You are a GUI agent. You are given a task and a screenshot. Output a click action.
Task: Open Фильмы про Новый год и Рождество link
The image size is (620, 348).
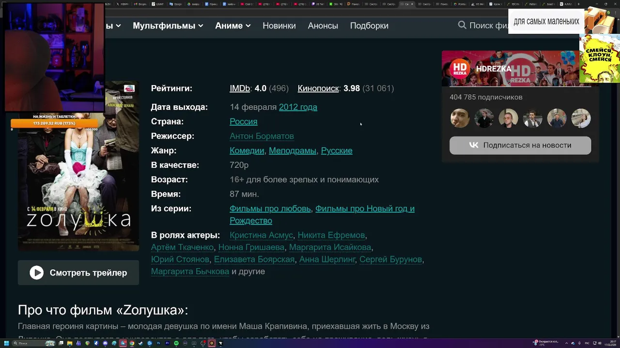[x=322, y=215]
